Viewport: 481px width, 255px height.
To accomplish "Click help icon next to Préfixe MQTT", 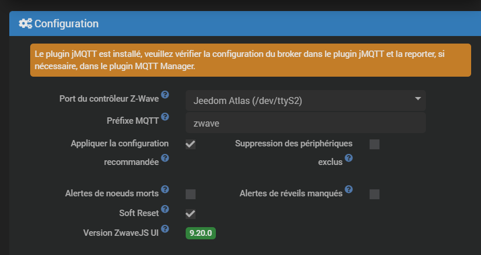I will [x=165, y=117].
